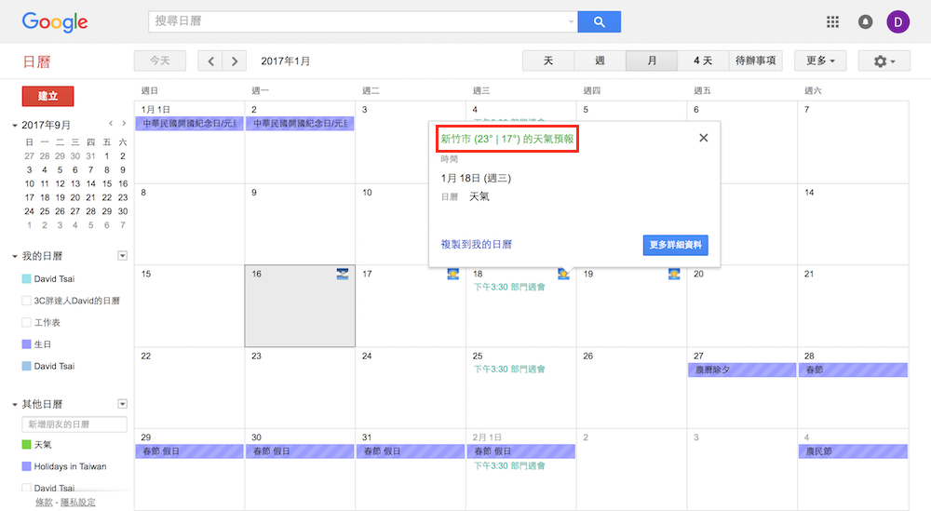Open the 條款 link
The image size is (931, 511).
[44, 502]
